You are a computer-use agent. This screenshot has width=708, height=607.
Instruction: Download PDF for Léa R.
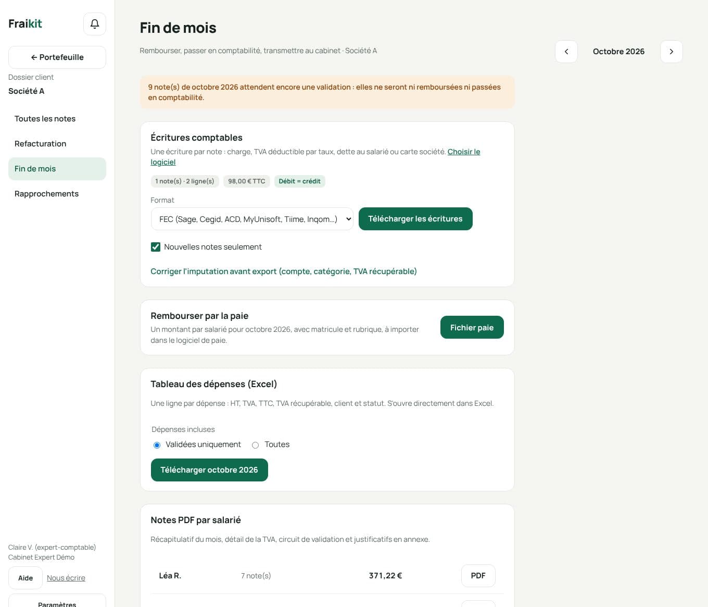478,576
